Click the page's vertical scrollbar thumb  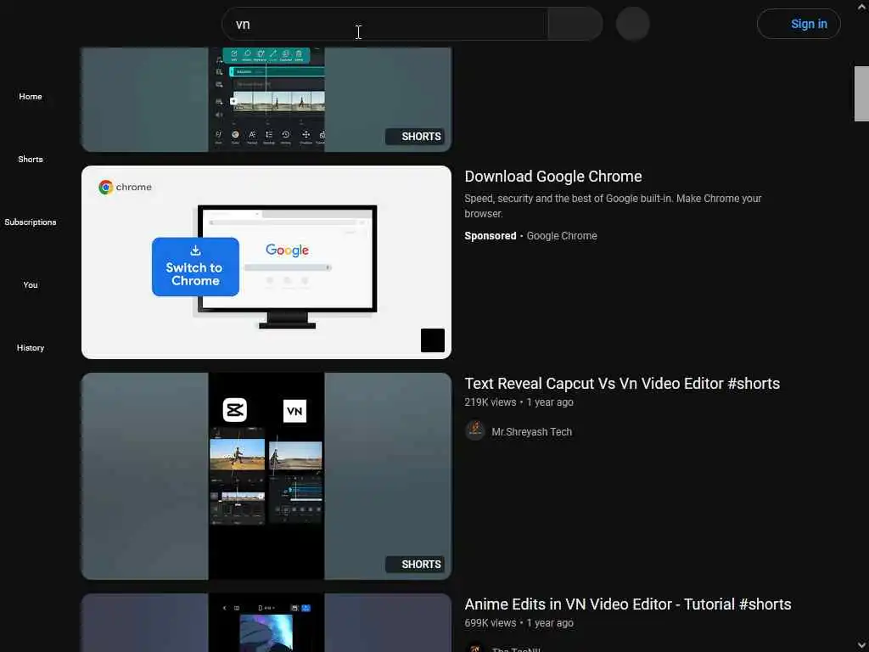[x=861, y=93]
